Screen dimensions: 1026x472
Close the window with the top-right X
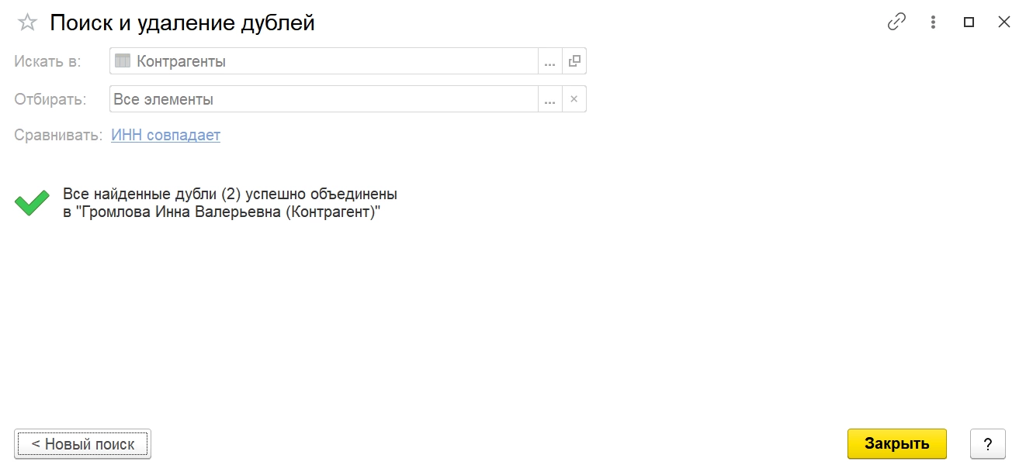click(x=1004, y=22)
